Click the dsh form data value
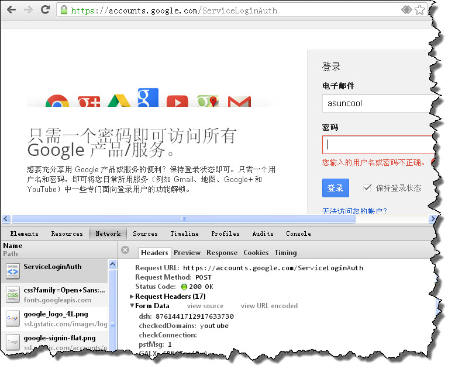Image resolution: width=455 pixels, height=373 pixels. [x=194, y=316]
